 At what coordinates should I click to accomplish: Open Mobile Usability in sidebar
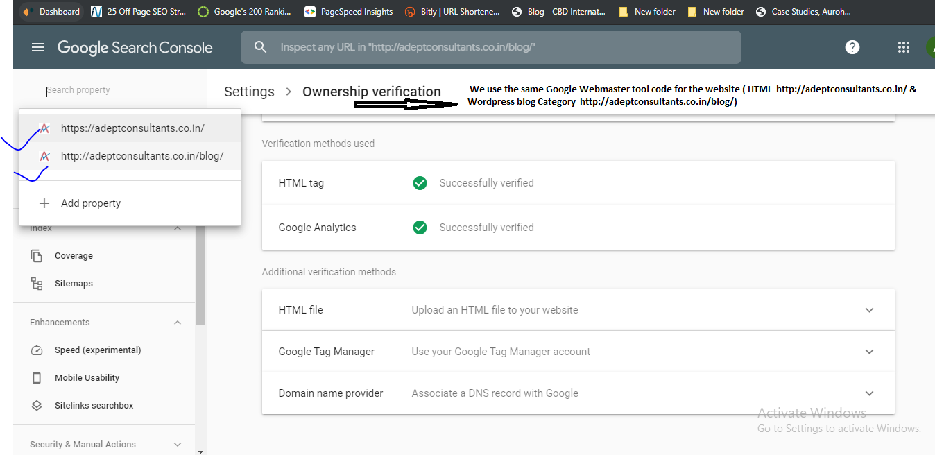87,378
